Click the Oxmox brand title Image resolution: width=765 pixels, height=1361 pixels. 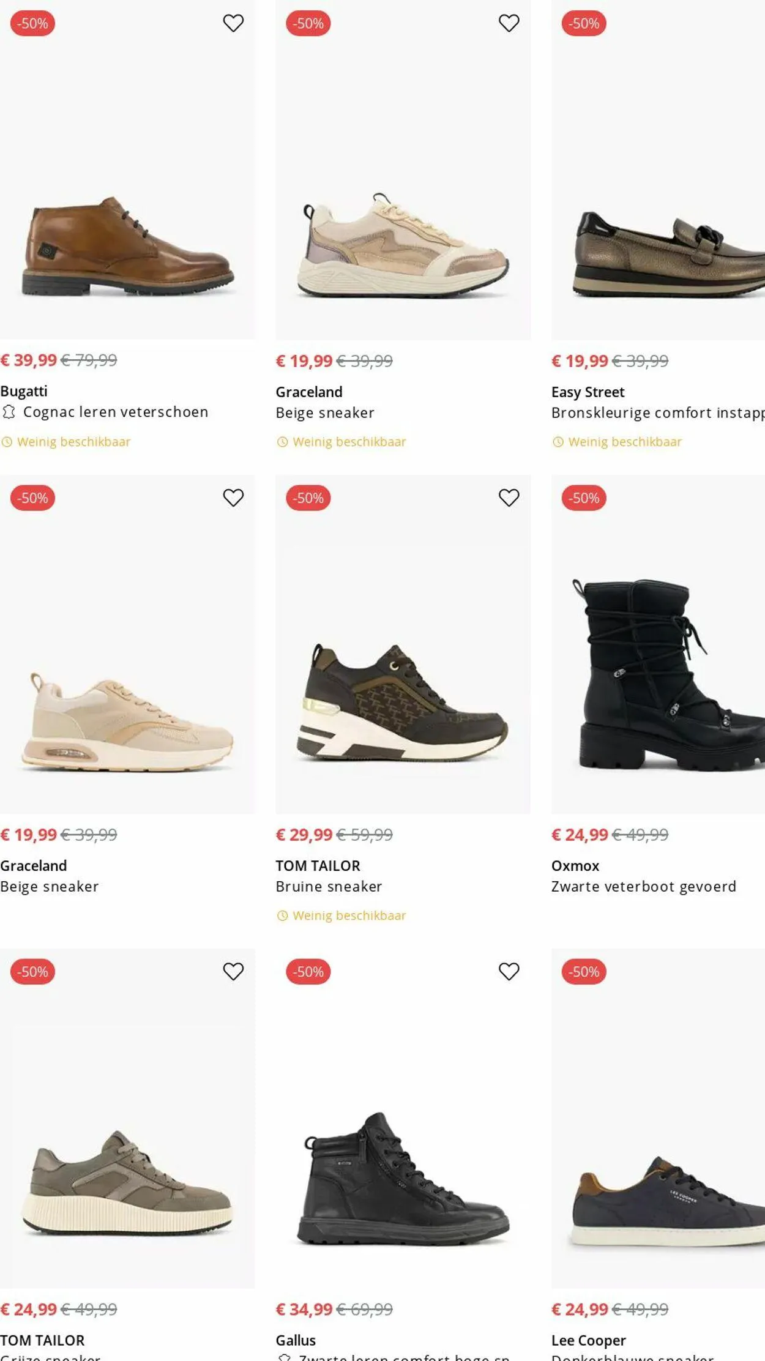(575, 866)
